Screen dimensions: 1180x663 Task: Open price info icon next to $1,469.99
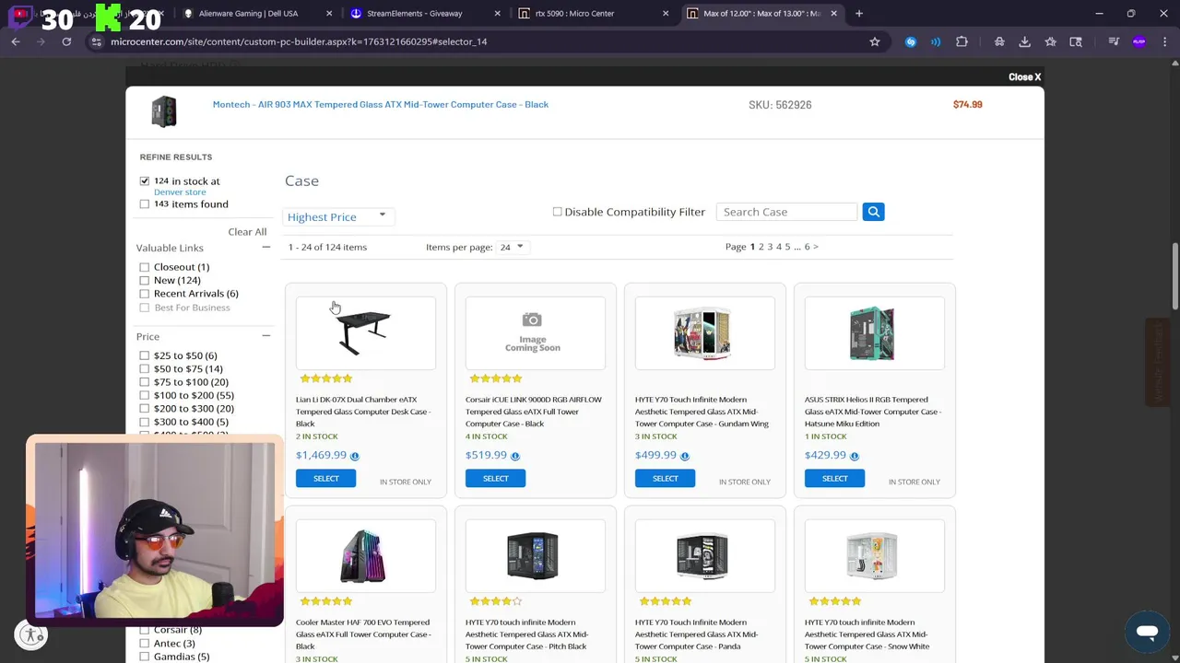(x=354, y=456)
